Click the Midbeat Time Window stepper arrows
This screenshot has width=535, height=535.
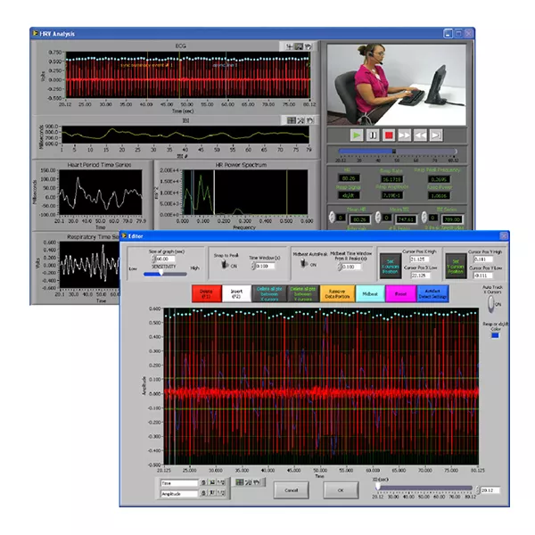tap(340, 267)
